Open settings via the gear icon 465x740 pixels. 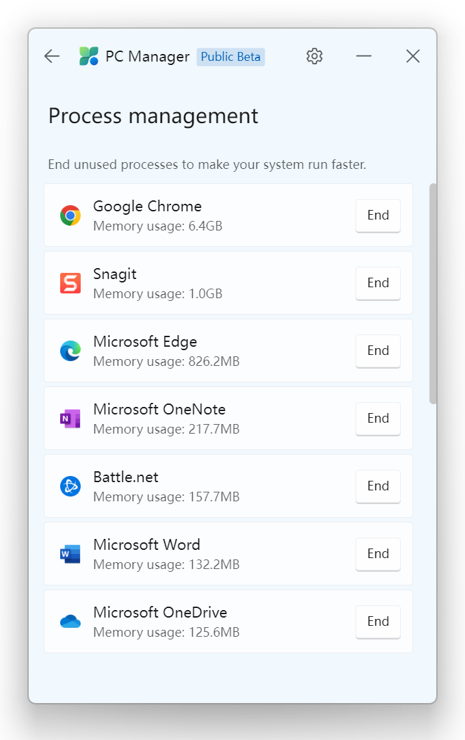point(315,56)
